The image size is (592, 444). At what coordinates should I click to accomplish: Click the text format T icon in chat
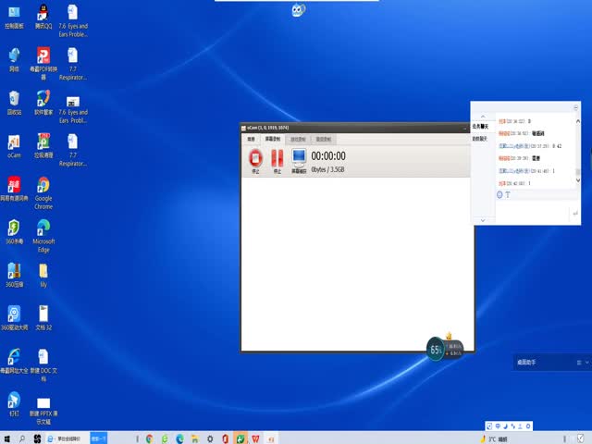[x=508, y=195]
